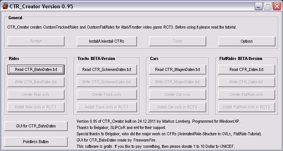283x151 pixels.
Task: Click the 'Rides' group label
Action: [14, 58]
